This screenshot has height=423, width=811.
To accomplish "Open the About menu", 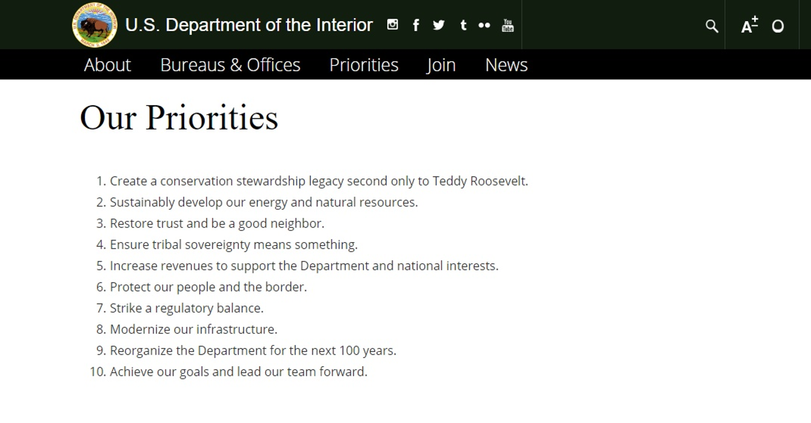I will (107, 65).
